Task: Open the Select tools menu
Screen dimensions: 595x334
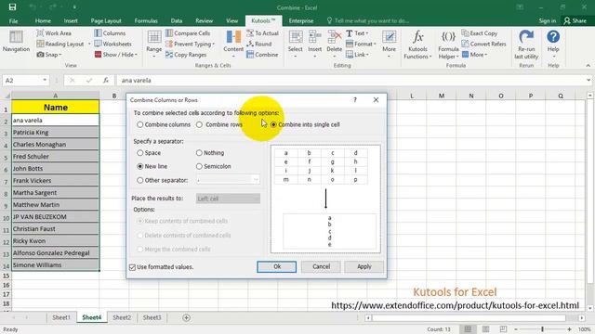Action: [x=296, y=44]
